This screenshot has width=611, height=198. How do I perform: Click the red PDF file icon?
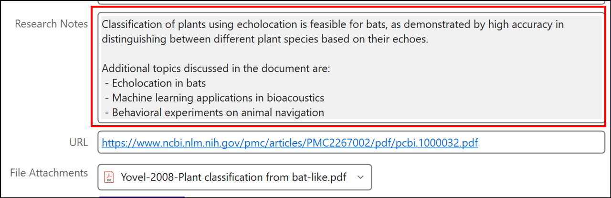[110, 177]
